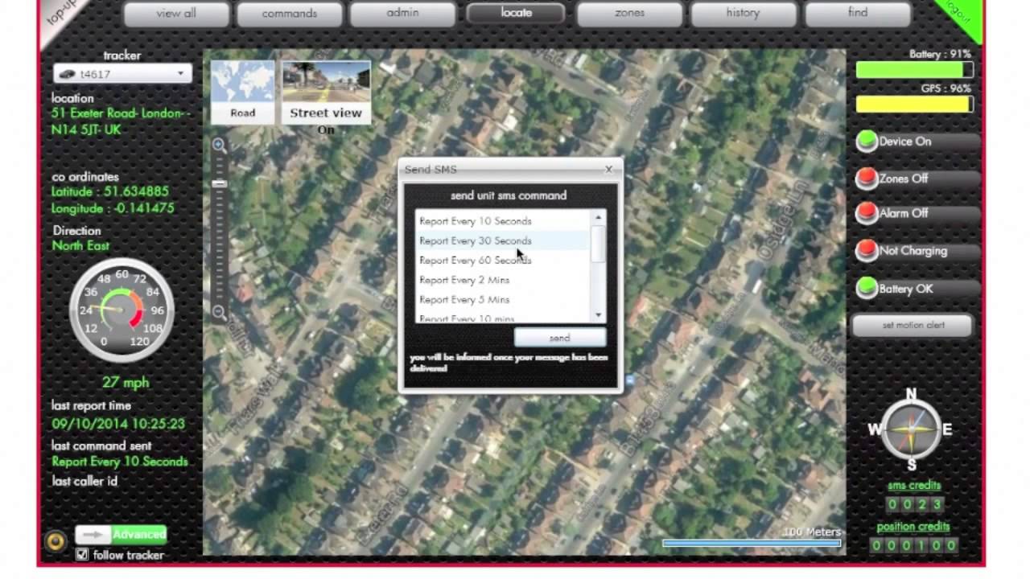This screenshot has height=579, width=1030.
Task: Select Report Every 2 Mins
Action: (503, 280)
